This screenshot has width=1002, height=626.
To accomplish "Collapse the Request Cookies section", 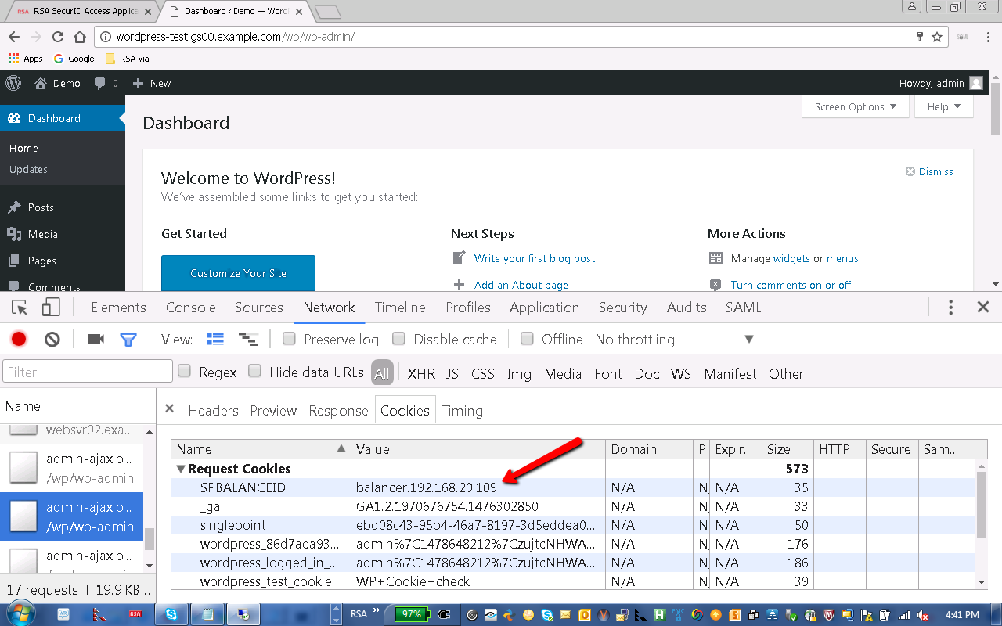I will point(181,467).
